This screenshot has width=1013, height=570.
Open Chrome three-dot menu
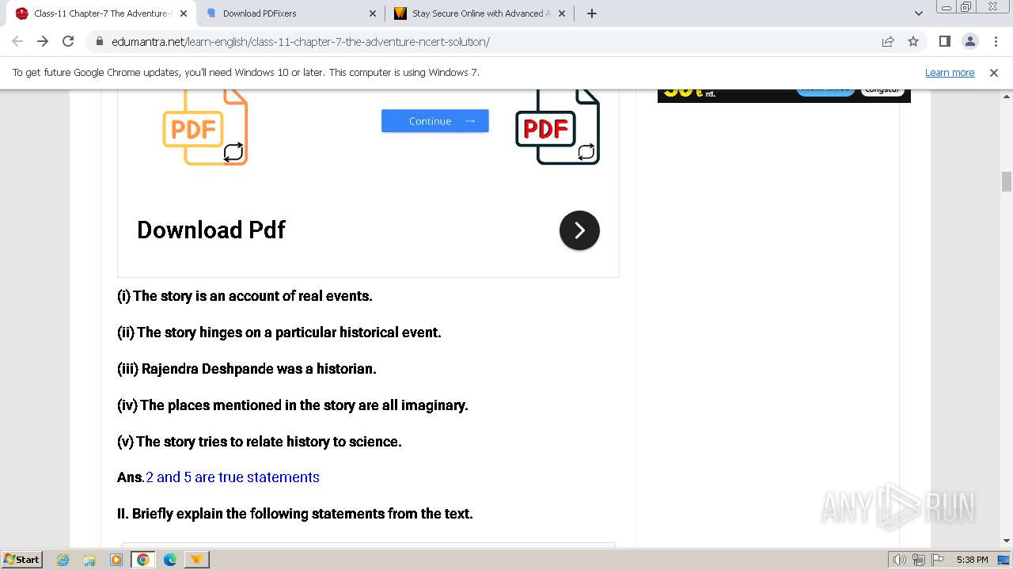point(995,41)
